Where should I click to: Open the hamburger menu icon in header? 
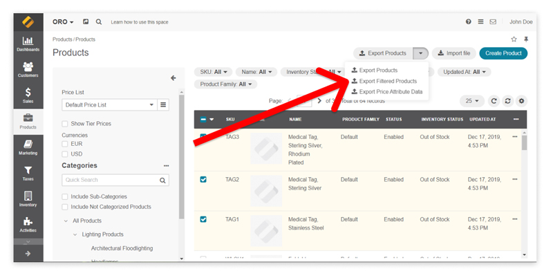click(x=480, y=22)
